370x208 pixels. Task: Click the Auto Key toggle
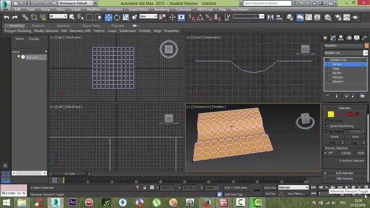(270, 188)
